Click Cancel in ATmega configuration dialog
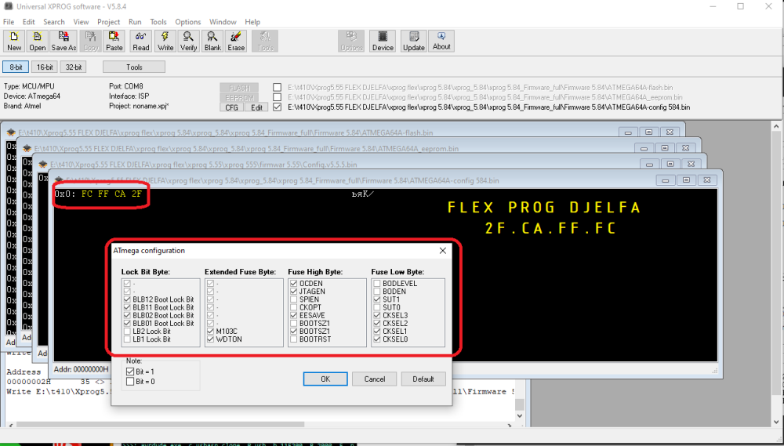The image size is (784, 446). (x=374, y=379)
